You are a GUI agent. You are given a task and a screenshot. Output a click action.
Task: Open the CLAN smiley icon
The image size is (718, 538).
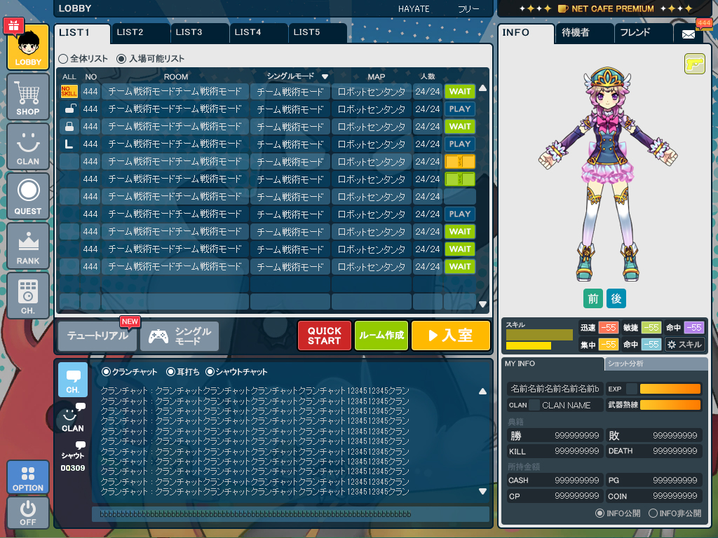click(28, 147)
